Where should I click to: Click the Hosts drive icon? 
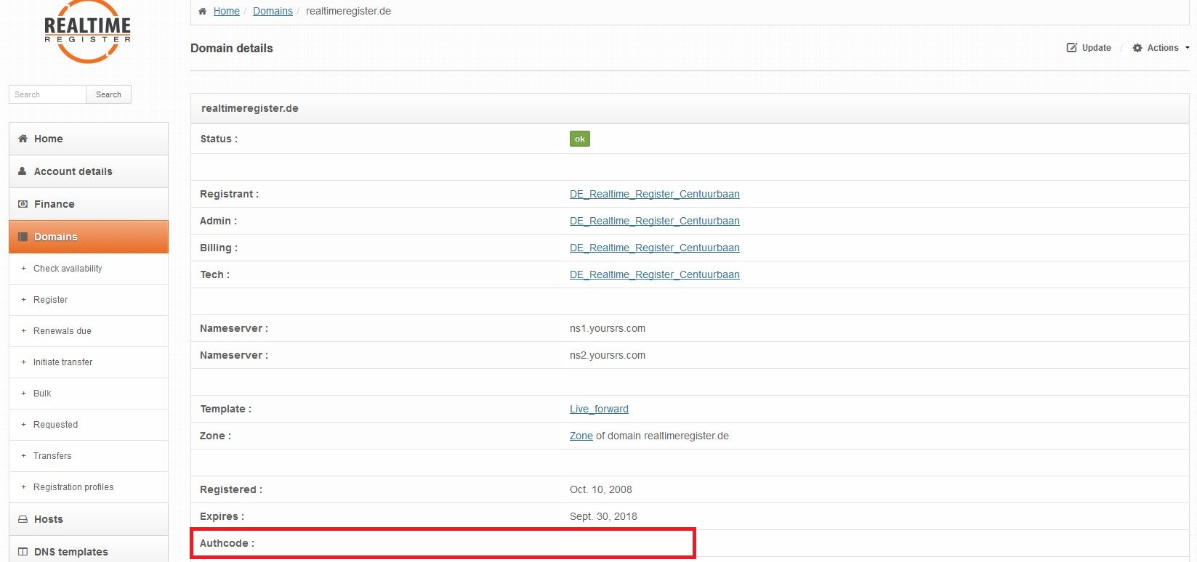coord(23,519)
